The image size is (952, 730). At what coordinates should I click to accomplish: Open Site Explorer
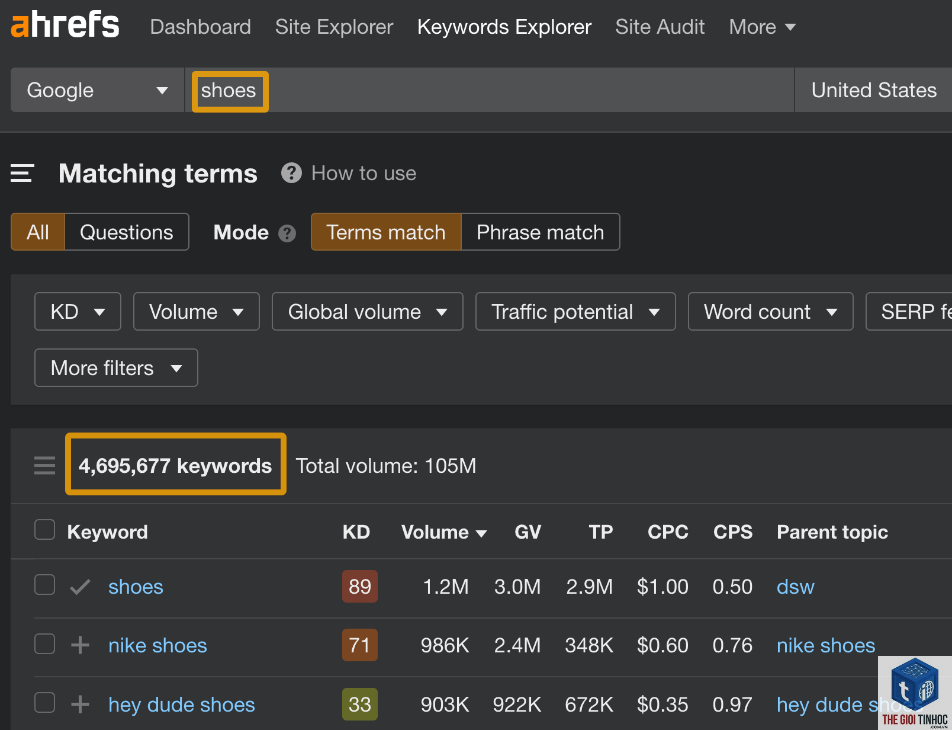pyautogui.click(x=334, y=27)
